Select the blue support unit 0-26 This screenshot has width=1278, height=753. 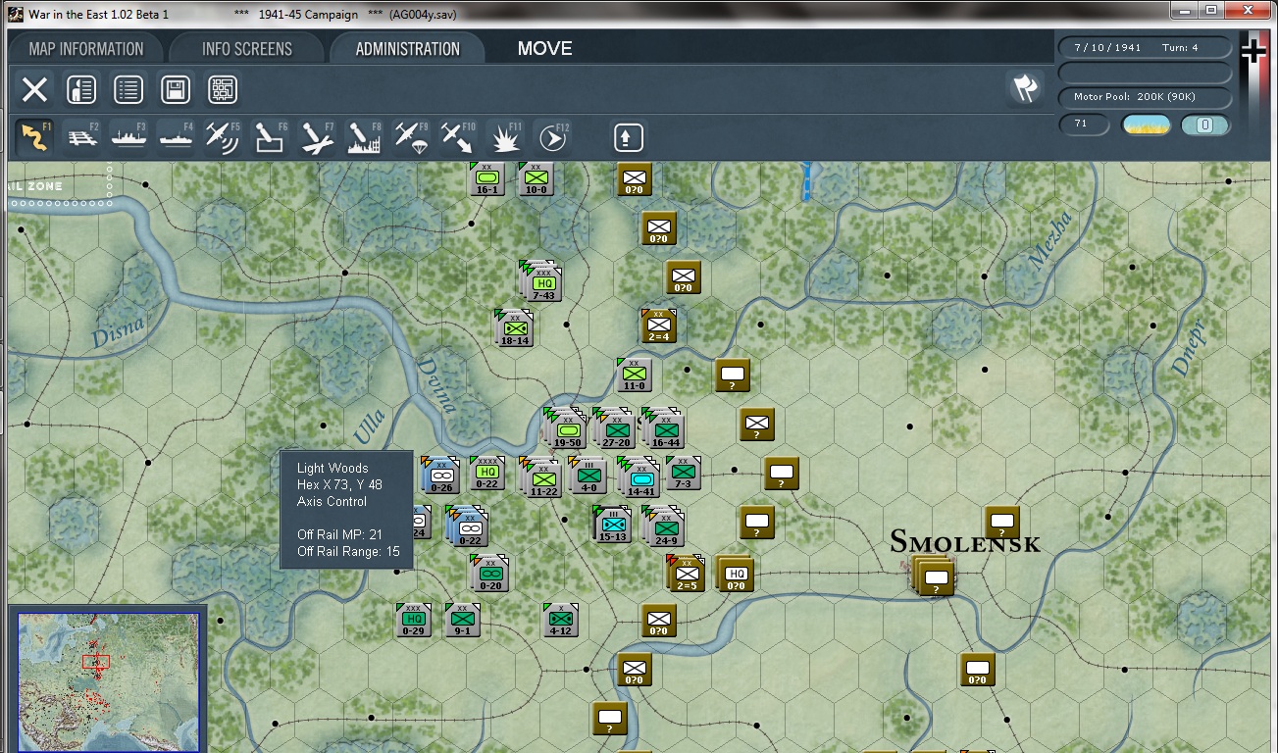click(x=439, y=475)
